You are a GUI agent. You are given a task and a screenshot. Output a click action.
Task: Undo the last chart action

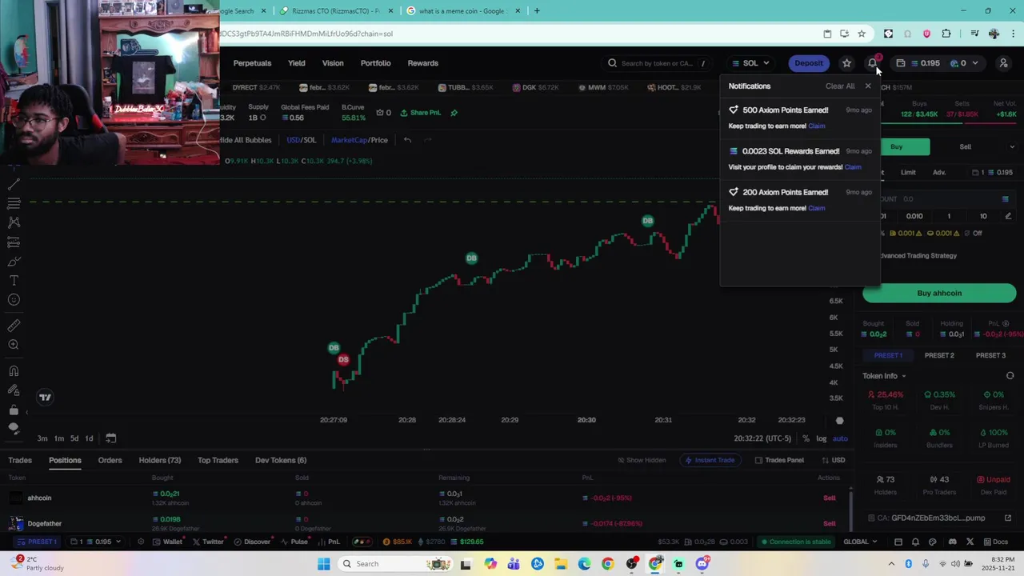tap(407, 140)
